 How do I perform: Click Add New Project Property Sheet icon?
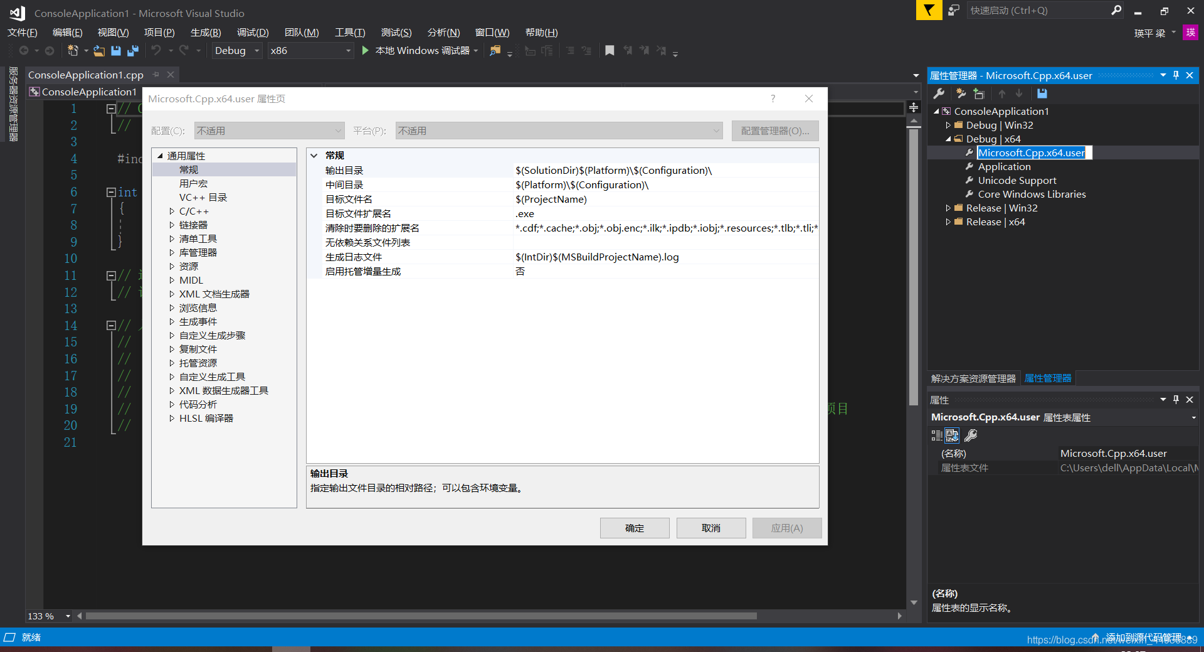961,94
